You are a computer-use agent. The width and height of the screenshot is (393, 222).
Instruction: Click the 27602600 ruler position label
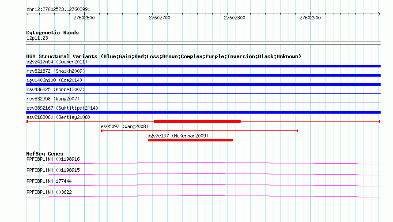[x=84, y=18]
